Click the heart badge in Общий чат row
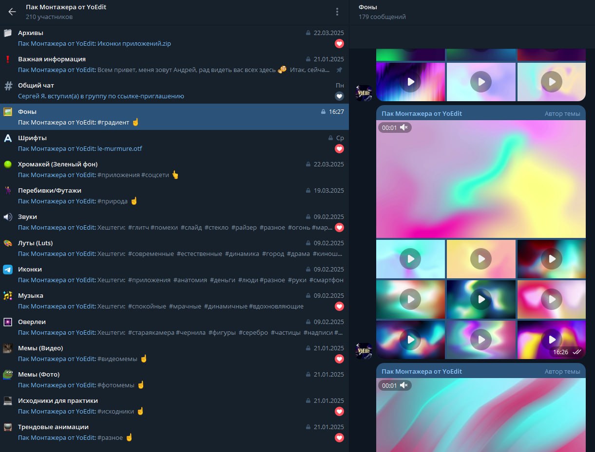595x452 pixels. 340,96
